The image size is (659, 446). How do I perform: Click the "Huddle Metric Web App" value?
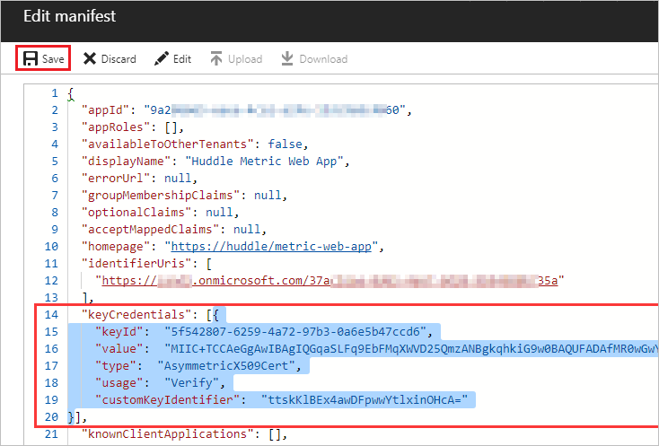tap(264, 162)
